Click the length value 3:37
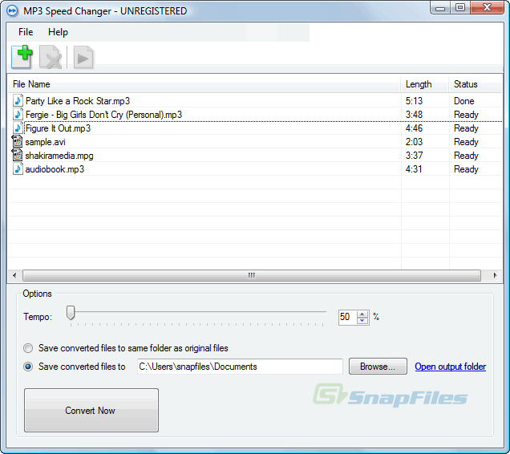The image size is (510, 454). 414,156
